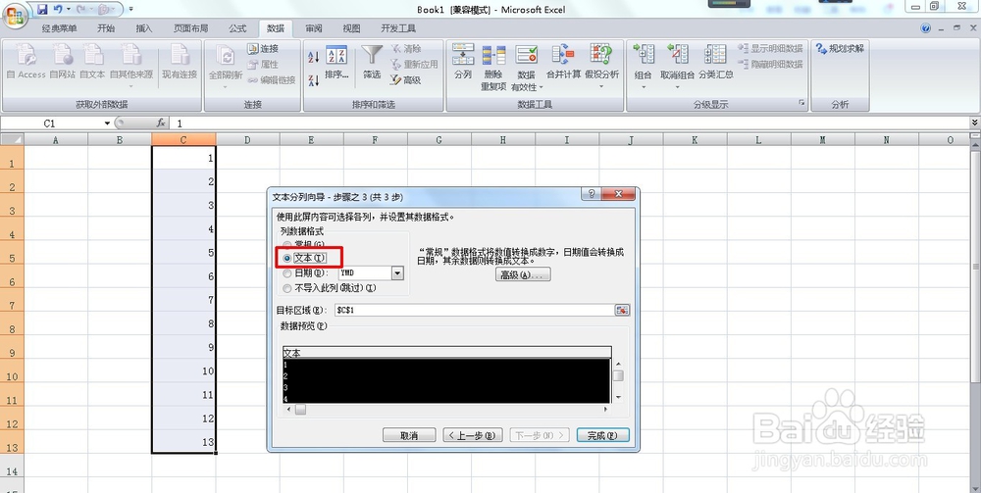Toggle Filter (筛选) funnel icon
Viewport: 981px width, 493px height.
tap(372, 54)
